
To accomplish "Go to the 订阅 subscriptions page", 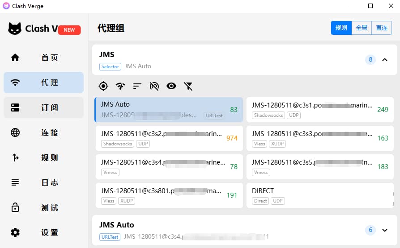I will (x=43, y=107).
